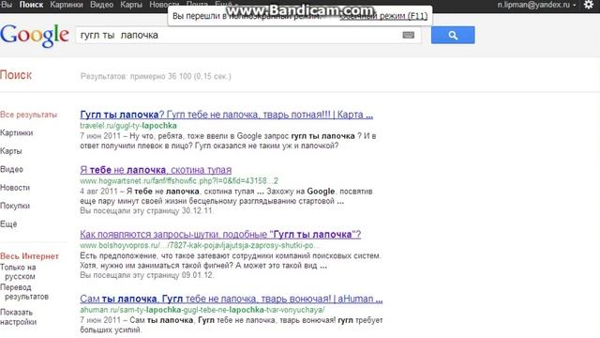
Task: Click the Google logo
Action: point(35,36)
